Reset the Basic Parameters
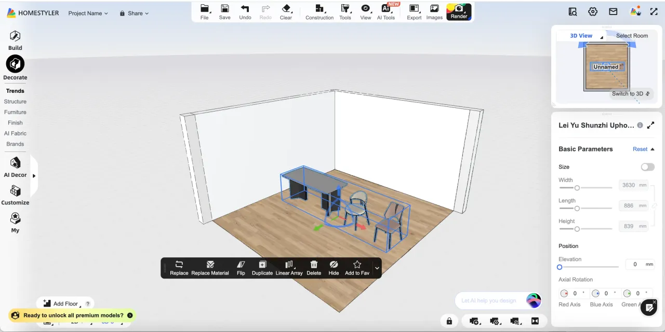Screen dimensions: 665x332 (x=640, y=149)
